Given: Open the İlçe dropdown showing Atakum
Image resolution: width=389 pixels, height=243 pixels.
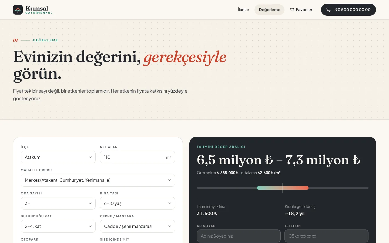Looking at the screenshot, I should point(58,157).
